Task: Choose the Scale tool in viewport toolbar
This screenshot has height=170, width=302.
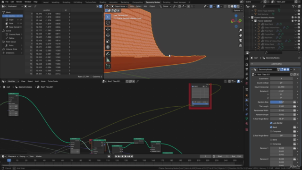Action: [x=108, y=41]
